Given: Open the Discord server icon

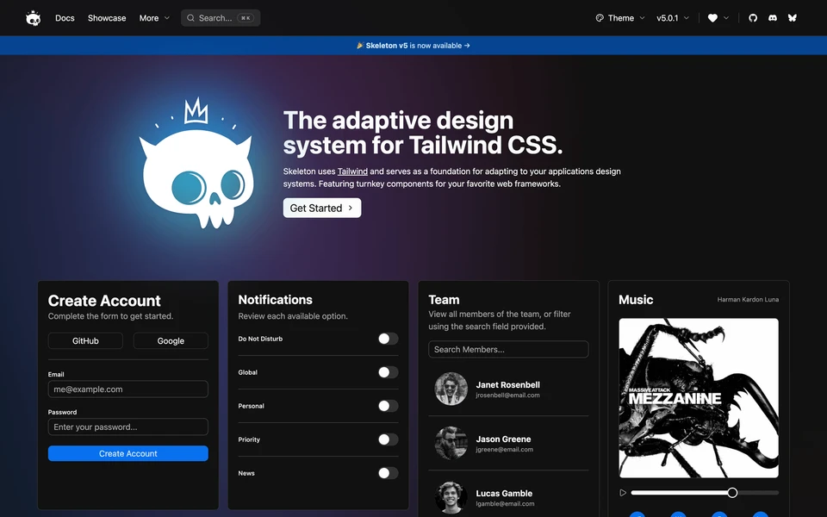Looking at the screenshot, I should [x=773, y=18].
